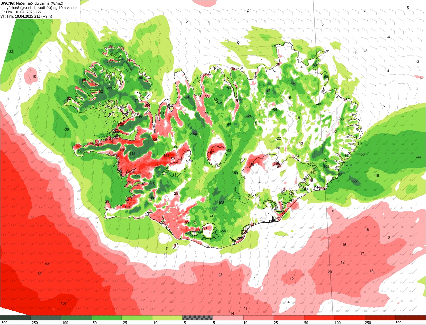Click the -25 label on the color scale
The height and width of the screenshot is (325, 426).
tap(125, 323)
